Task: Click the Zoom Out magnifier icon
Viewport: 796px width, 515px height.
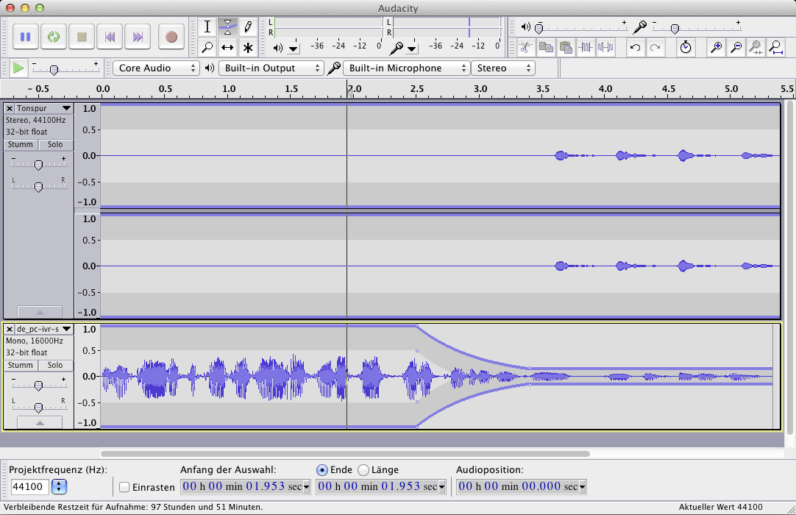Action: [x=736, y=47]
